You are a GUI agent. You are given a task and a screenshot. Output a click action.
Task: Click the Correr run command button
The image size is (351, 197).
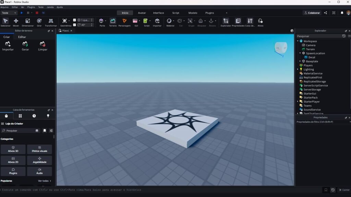click(x=344, y=190)
